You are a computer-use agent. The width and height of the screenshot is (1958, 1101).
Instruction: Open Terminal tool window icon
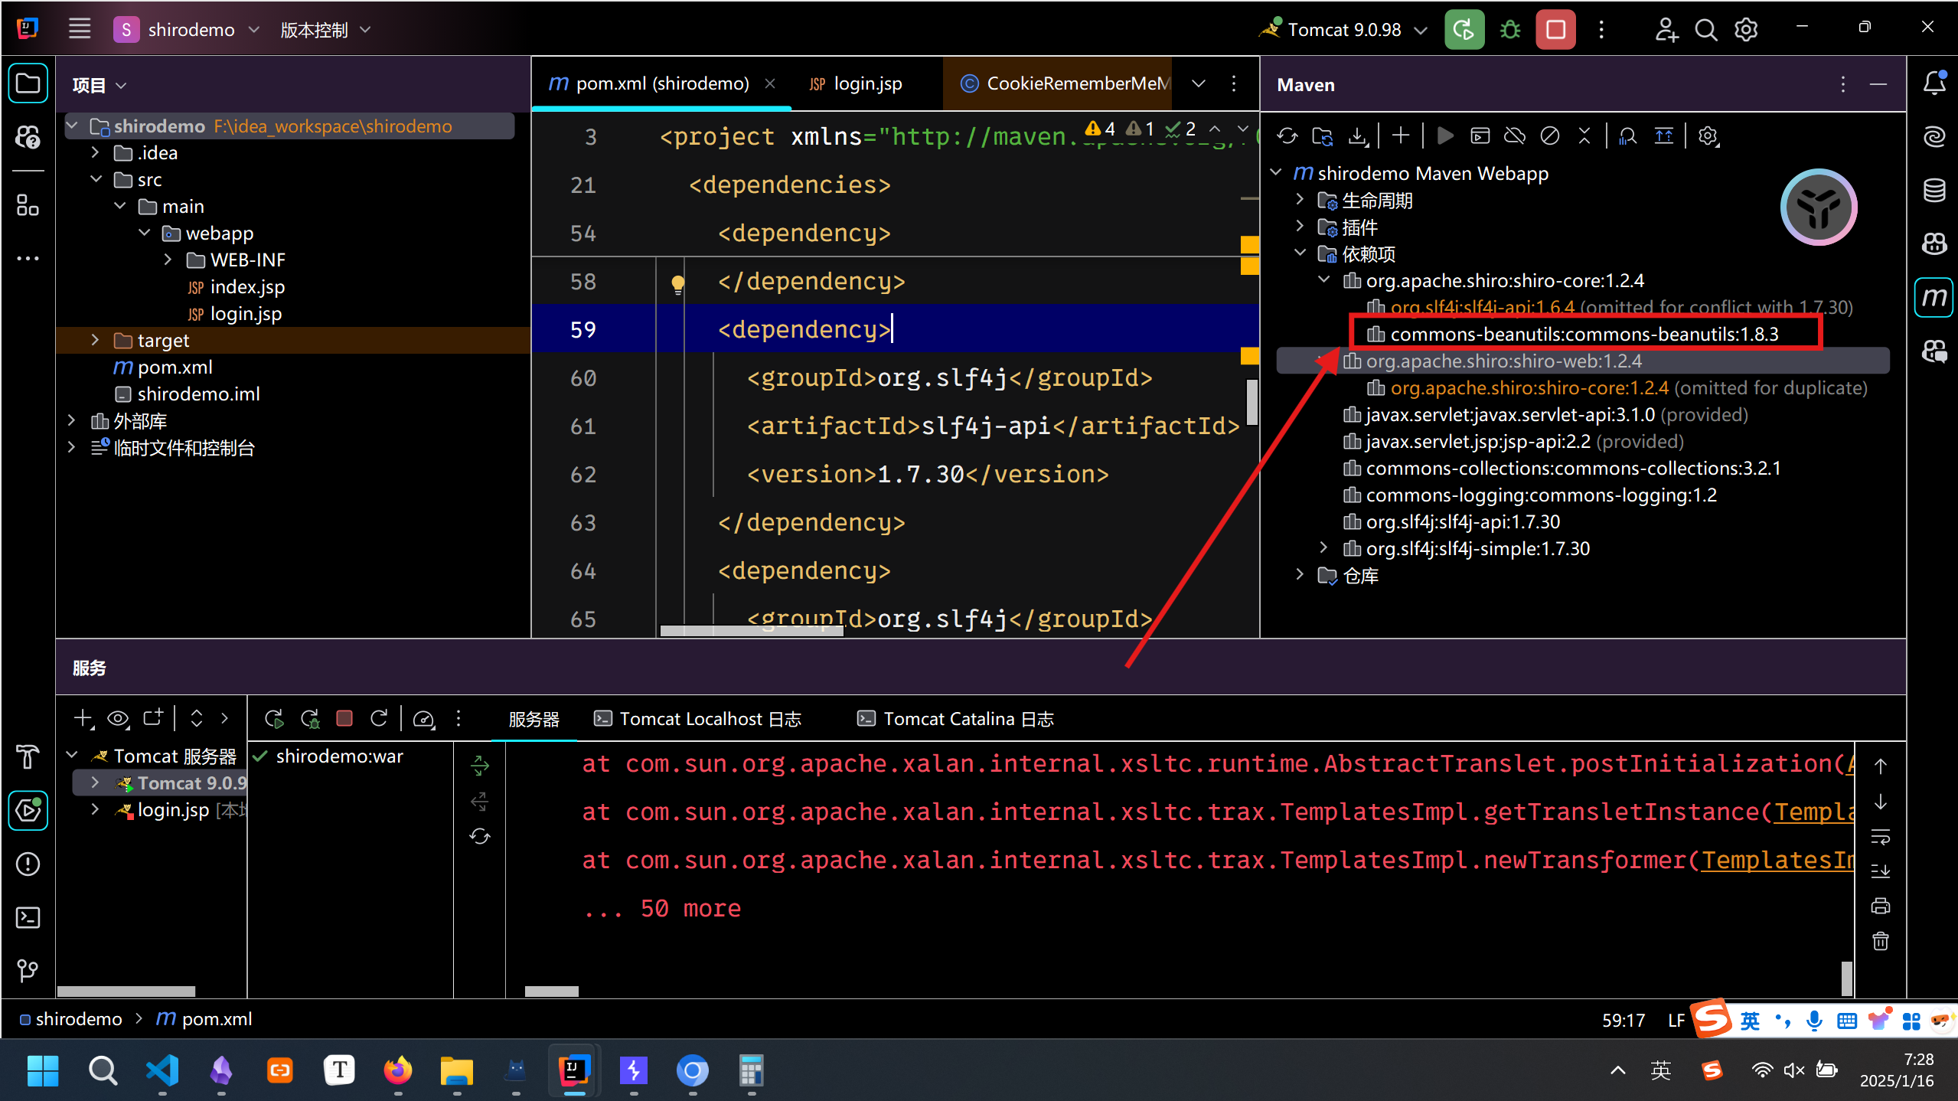(28, 917)
